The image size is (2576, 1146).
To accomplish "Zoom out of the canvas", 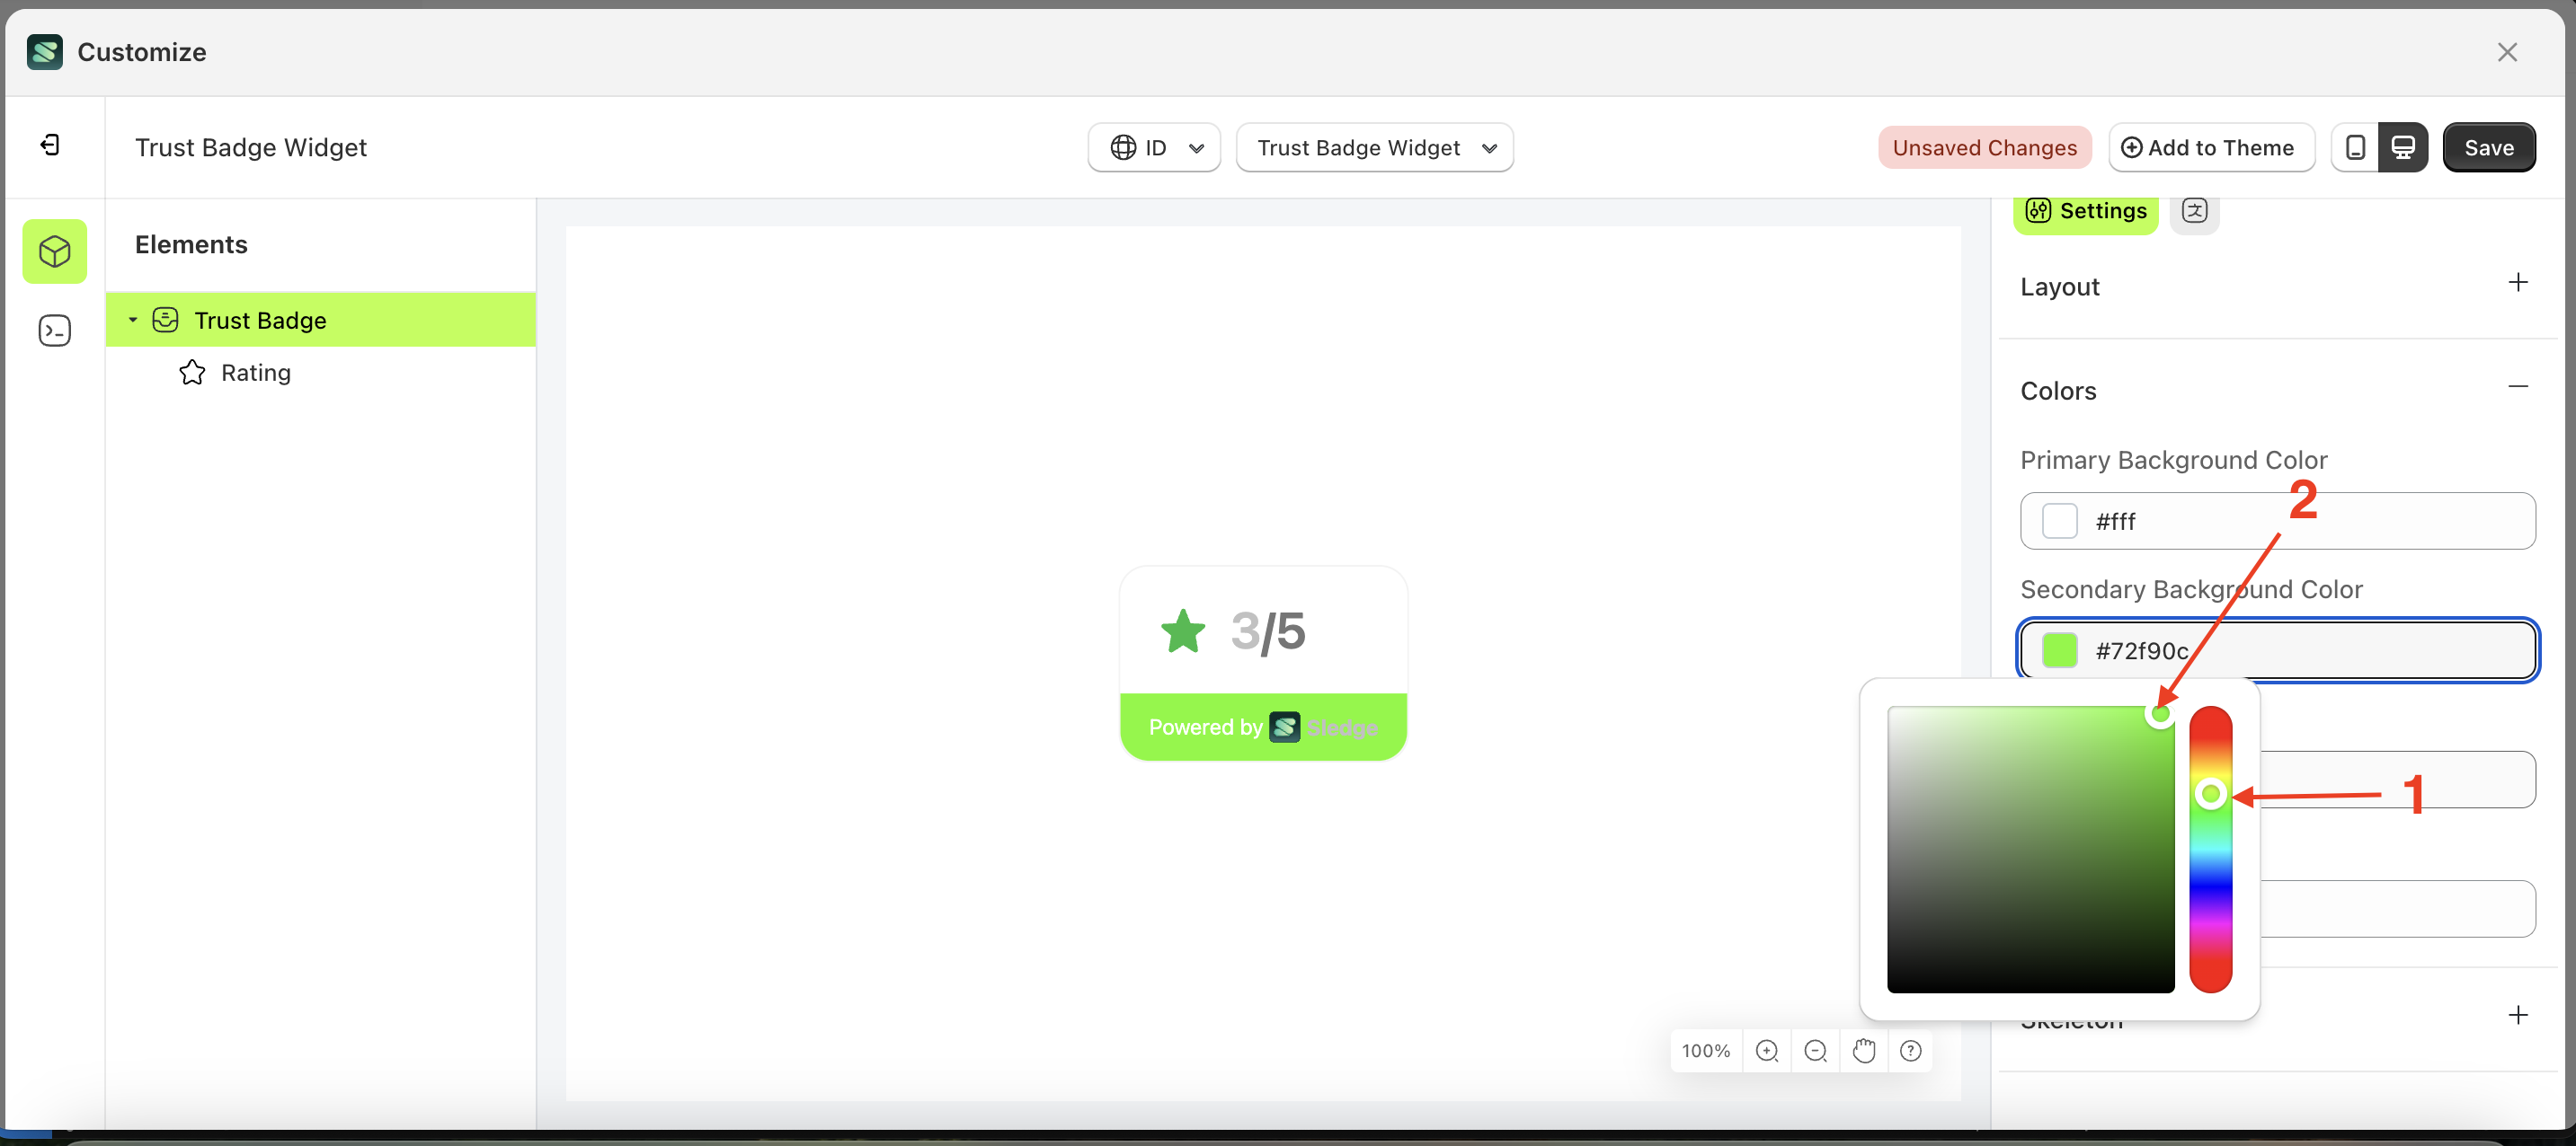I will pos(1816,1050).
